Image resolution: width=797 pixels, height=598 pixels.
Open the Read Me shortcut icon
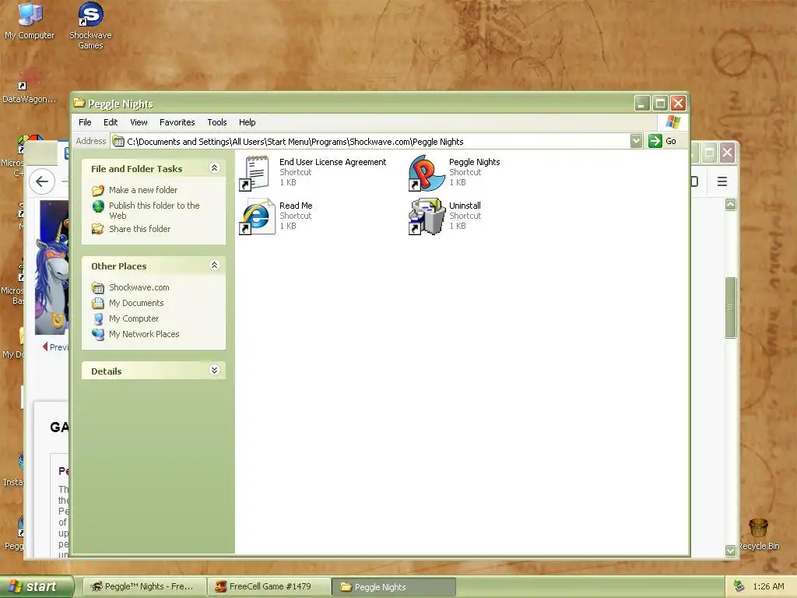pos(255,216)
